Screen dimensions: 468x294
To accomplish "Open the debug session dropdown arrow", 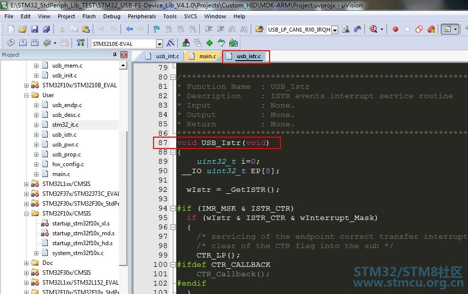I will pos(382,29).
